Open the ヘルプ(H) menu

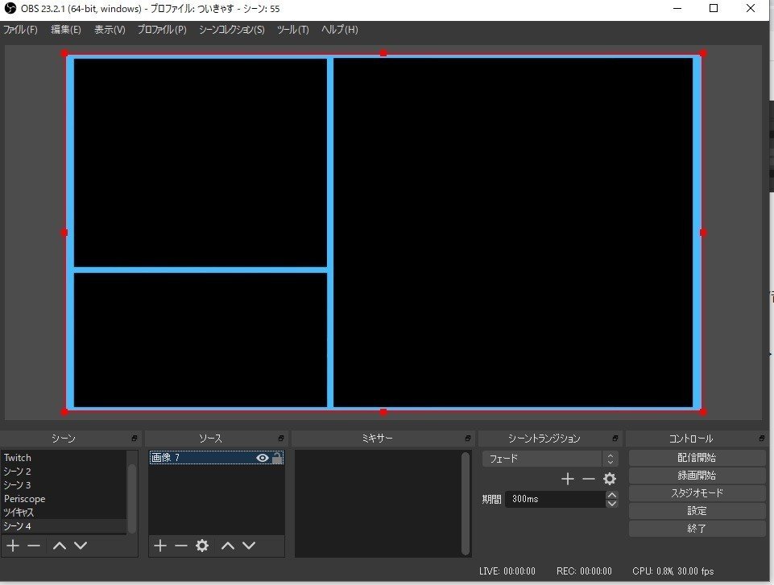(340, 30)
